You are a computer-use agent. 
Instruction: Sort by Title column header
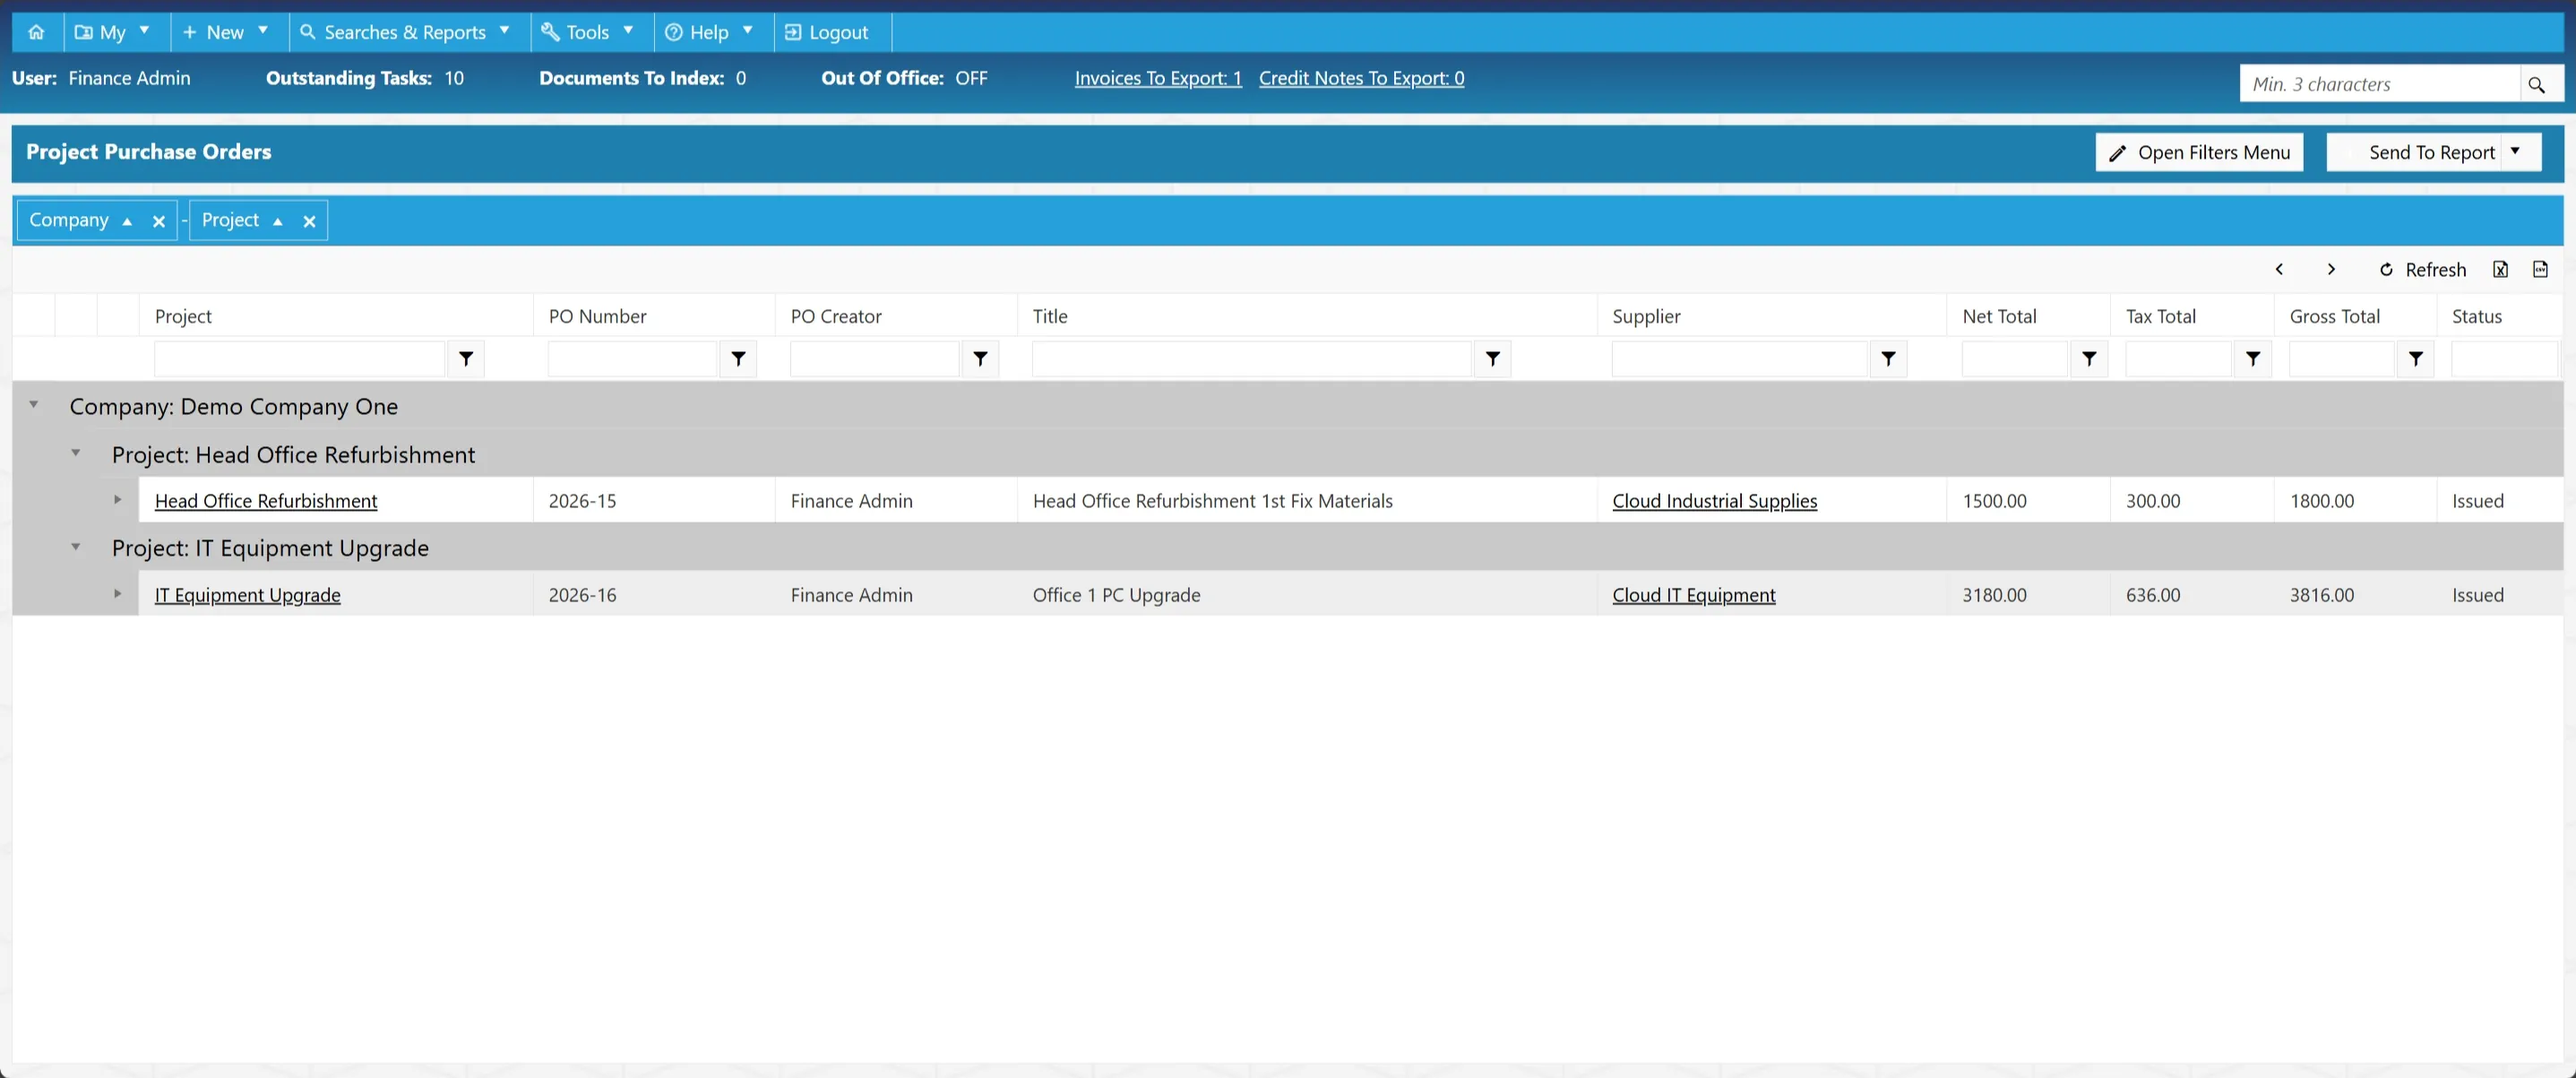click(x=1050, y=316)
